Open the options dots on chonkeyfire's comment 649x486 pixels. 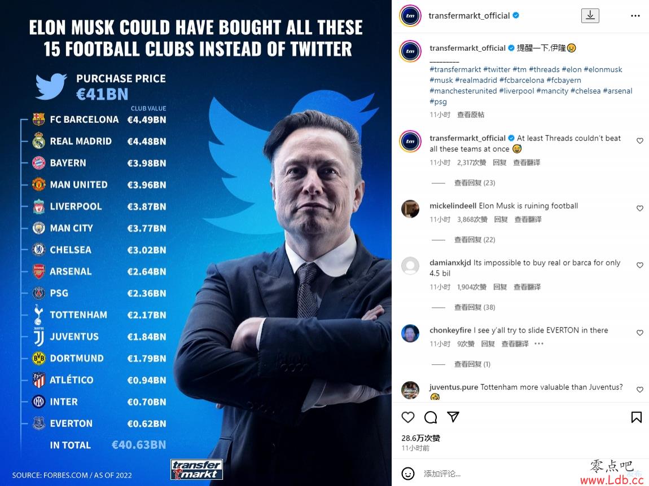point(539,344)
